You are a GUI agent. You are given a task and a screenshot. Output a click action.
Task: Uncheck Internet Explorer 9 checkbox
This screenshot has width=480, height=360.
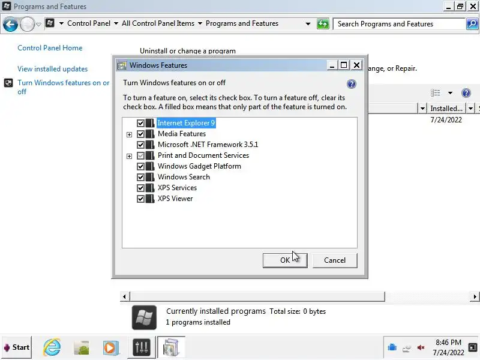point(140,123)
